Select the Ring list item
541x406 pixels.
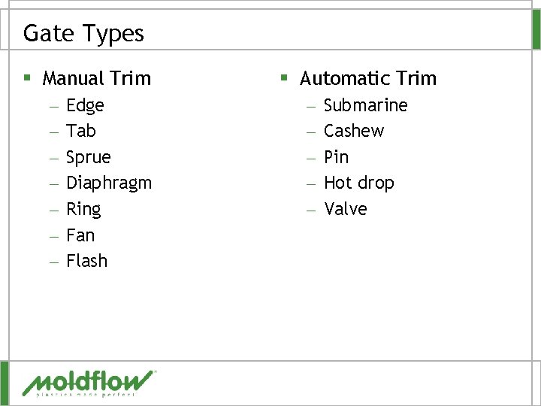pyautogui.click(x=84, y=209)
